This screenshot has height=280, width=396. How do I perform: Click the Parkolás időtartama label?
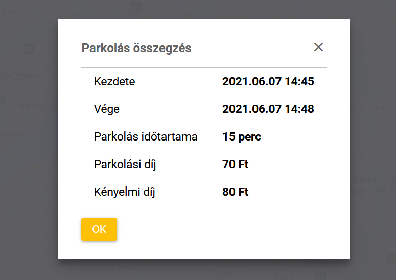click(x=146, y=136)
